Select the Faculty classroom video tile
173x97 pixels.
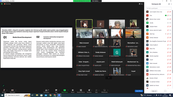[84, 33]
